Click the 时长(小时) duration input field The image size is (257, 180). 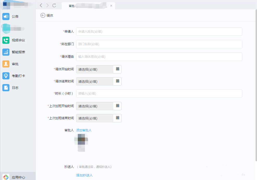[159, 94]
